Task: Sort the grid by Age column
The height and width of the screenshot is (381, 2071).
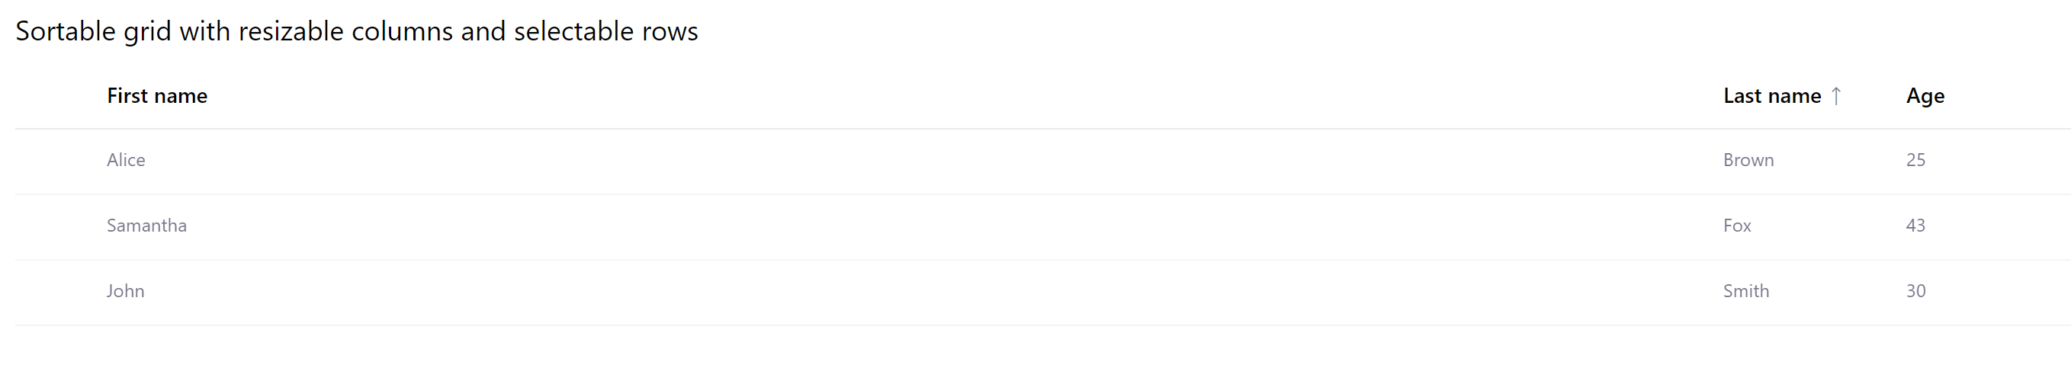Action: 1925,97
